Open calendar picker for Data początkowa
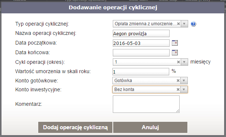The image size is (226, 137). 175,43
